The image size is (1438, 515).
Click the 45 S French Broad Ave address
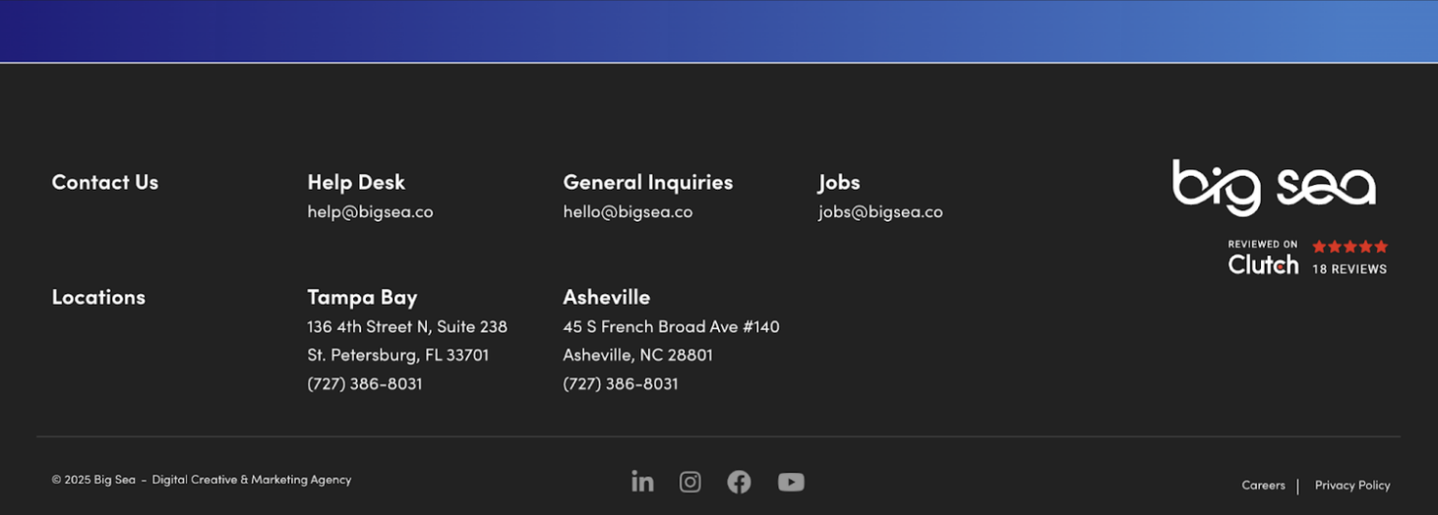point(670,327)
